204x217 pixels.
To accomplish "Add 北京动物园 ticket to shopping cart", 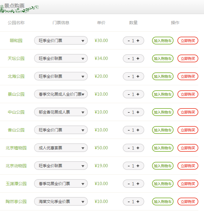I will 163,166.
